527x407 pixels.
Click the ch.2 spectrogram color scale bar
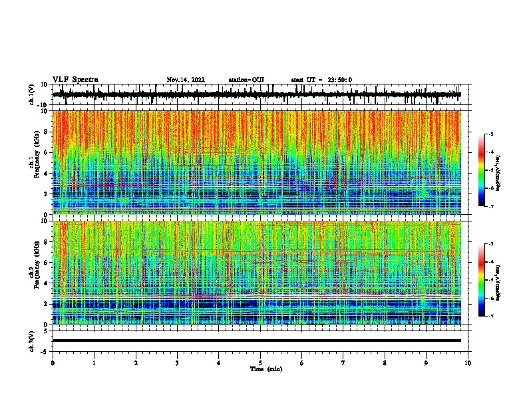point(481,280)
